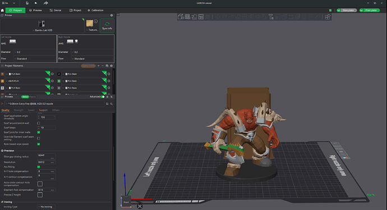Switch process scope to Objects
Viewport: 387px width, 210px height.
pyautogui.click(x=33, y=97)
